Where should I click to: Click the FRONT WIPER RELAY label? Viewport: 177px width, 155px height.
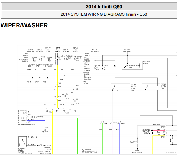click(163, 86)
